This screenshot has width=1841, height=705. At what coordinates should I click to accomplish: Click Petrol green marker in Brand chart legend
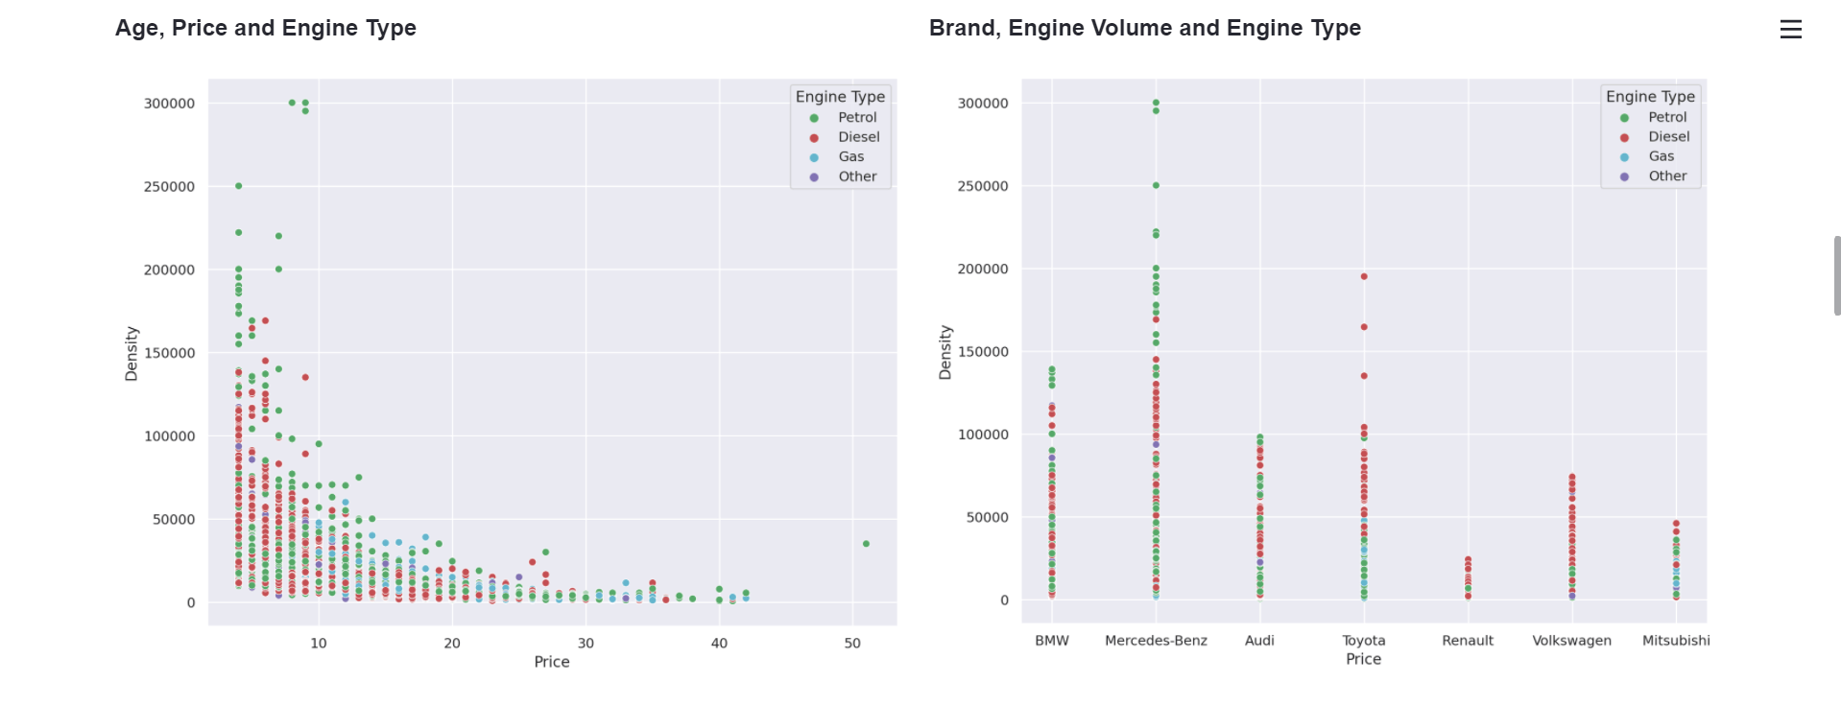[1624, 118]
